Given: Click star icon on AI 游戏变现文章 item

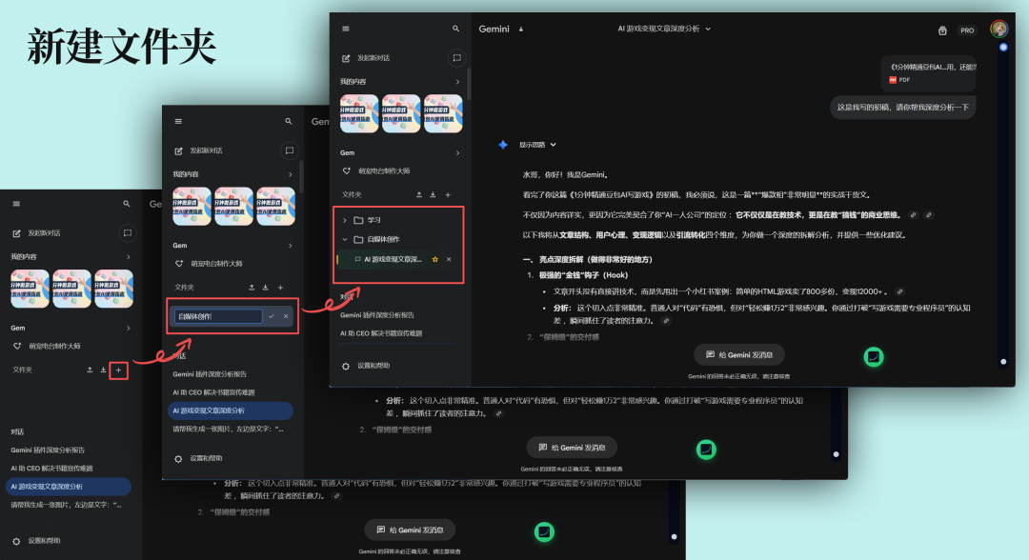Looking at the screenshot, I should pyautogui.click(x=434, y=259).
